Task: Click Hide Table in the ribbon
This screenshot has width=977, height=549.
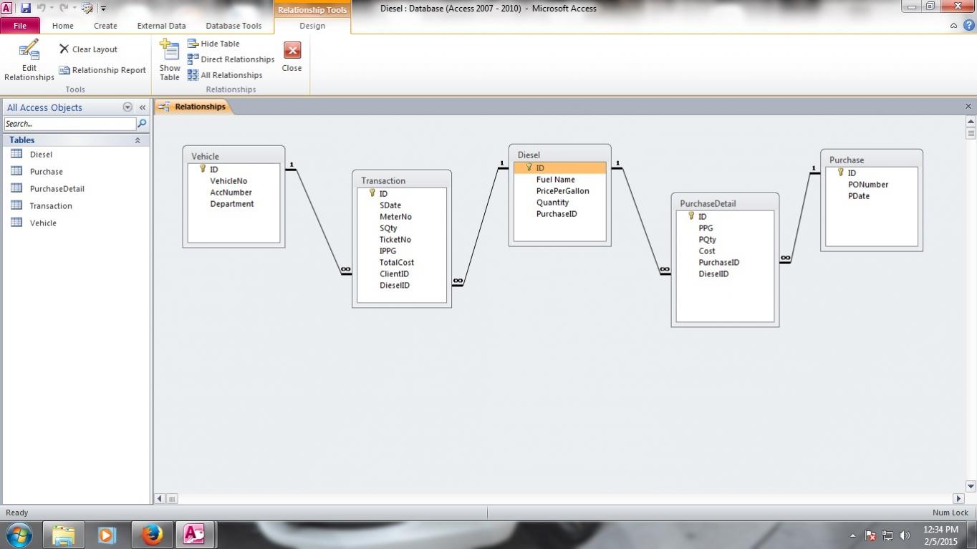Action: tap(213, 44)
